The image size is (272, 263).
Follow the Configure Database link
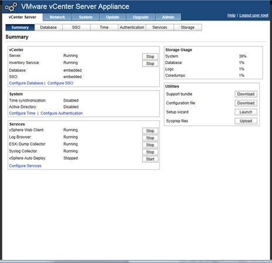26,83
